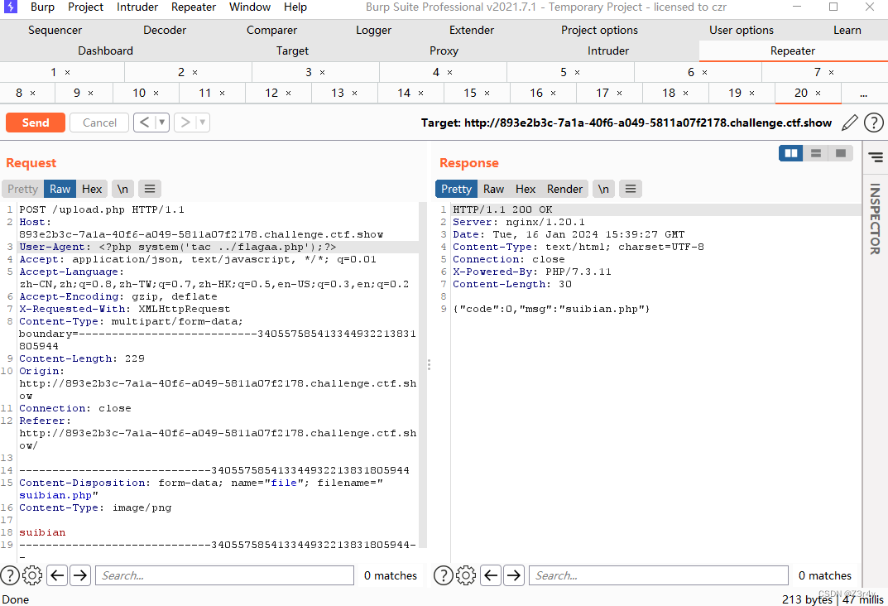The image size is (888, 606).
Task: Open the vertical INSPECTOR side panel label
Action: [x=875, y=219]
